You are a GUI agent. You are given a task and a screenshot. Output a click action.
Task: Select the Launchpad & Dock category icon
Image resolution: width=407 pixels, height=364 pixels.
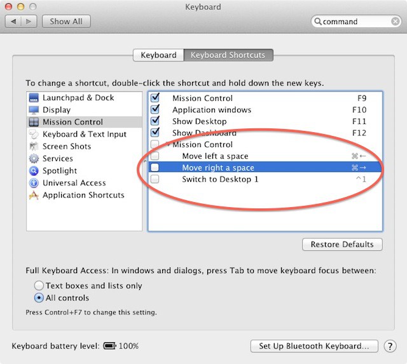click(34, 98)
